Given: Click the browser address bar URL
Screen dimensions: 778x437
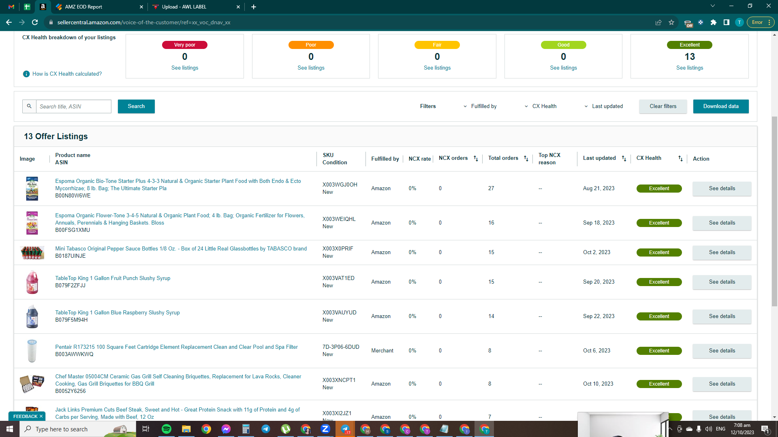Looking at the screenshot, I should tap(144, 22).
